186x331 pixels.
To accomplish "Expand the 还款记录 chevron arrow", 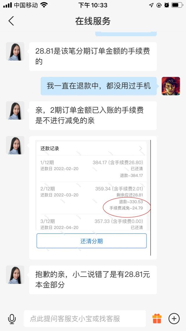I will click(x=141, y=149).
